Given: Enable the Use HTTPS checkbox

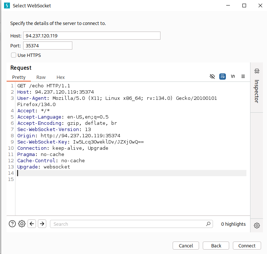Looking at the screenshot, I should (14, 55).
